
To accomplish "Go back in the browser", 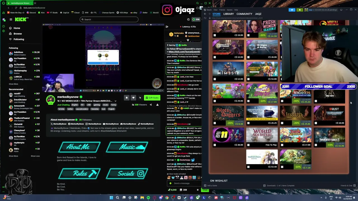I will point(9,8).
